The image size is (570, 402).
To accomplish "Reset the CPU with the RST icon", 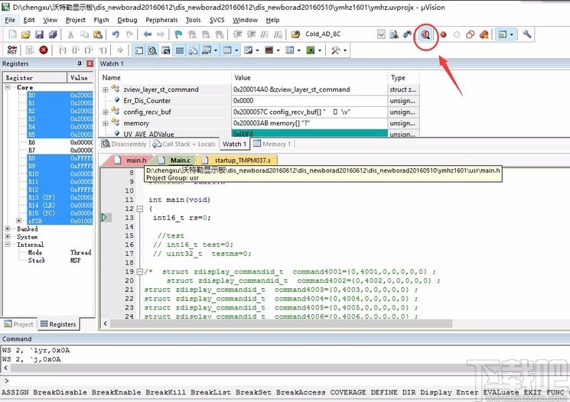I will click(12, 50).
